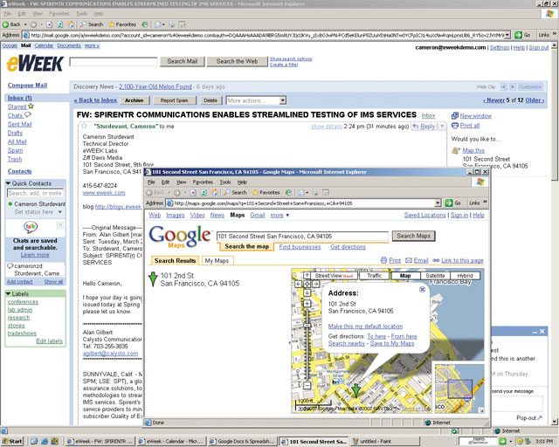
Task: Click Map this icon in sidebar
Action: coord(456,150)
